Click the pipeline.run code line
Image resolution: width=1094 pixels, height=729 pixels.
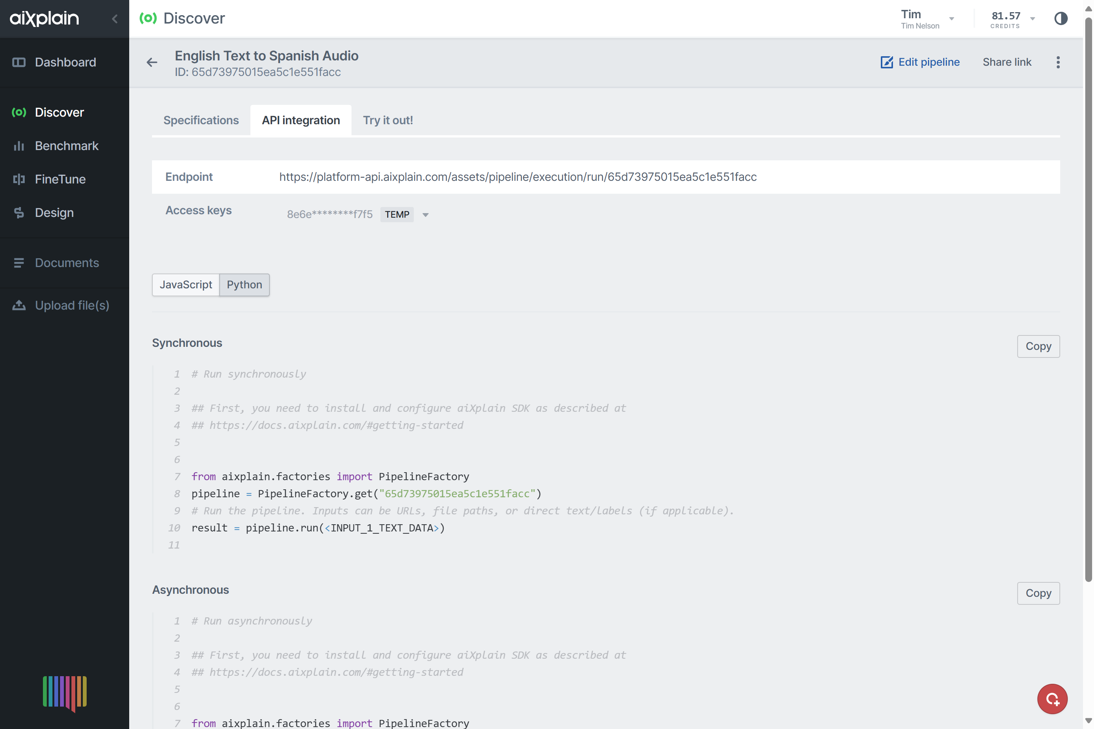coord(318,528)
